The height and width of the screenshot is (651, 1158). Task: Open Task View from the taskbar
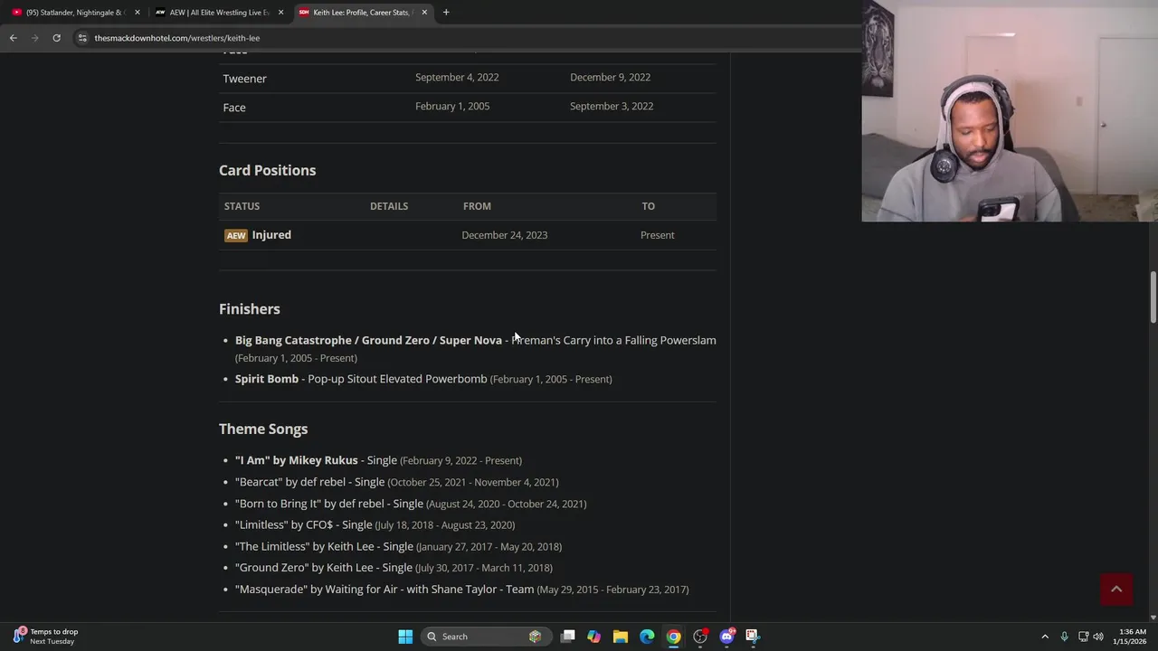tap(568, 637)
